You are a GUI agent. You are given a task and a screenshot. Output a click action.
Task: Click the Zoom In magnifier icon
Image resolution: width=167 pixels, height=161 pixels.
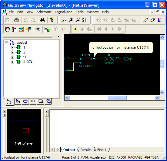point(71,20)
